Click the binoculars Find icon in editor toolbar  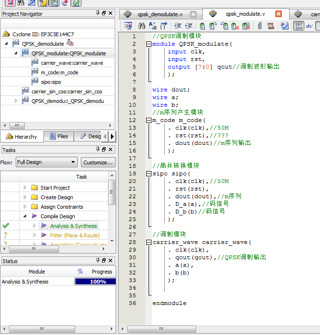click(x=141, y=26)
